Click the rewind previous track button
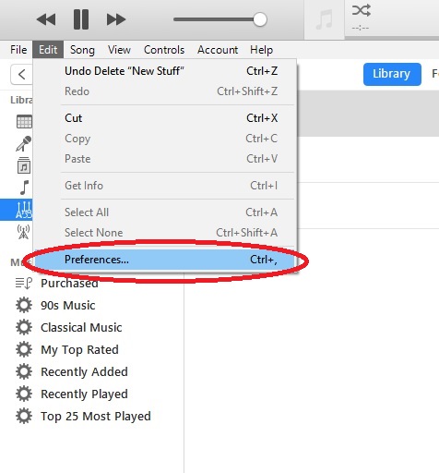This screenshot has height=473, width=439. pyautogui.click(x=46, y=19)
